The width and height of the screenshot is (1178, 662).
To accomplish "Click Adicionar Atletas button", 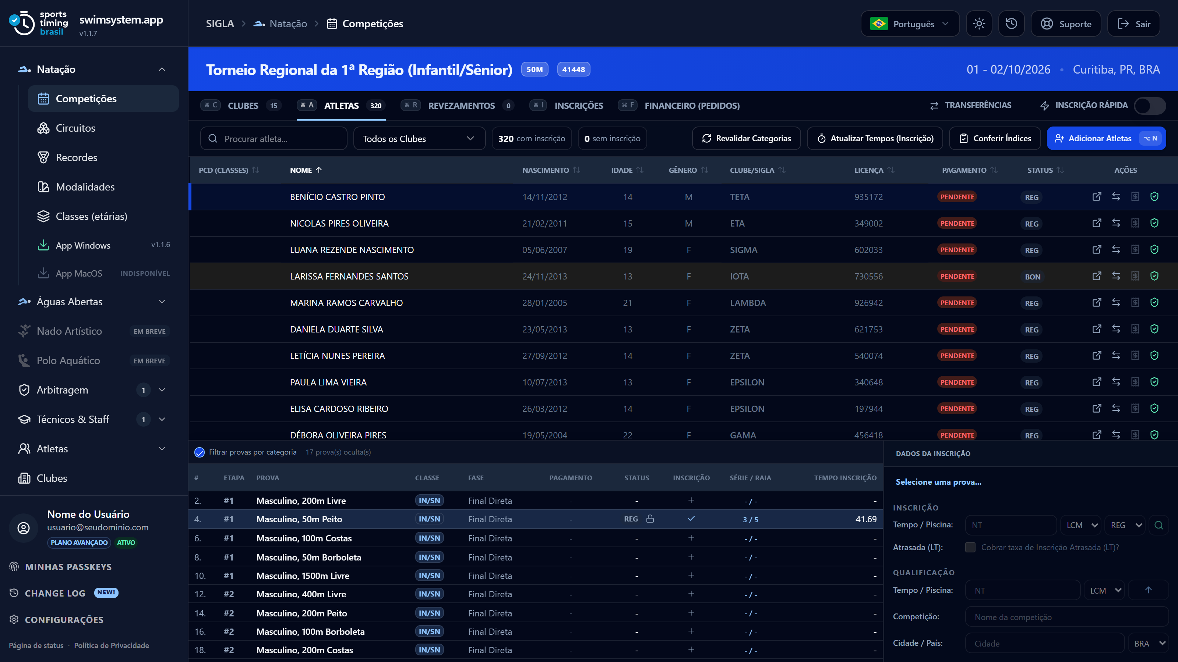I will tap(1106, 138).
